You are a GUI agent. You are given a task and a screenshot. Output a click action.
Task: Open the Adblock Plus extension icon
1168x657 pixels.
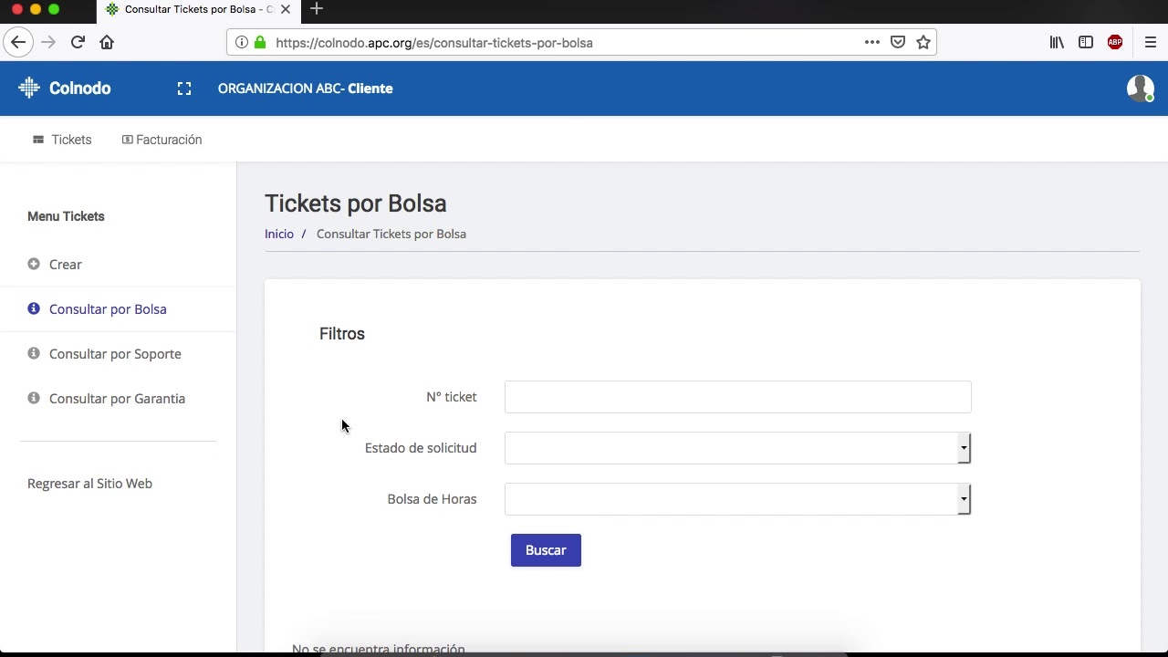[1115, 42]
